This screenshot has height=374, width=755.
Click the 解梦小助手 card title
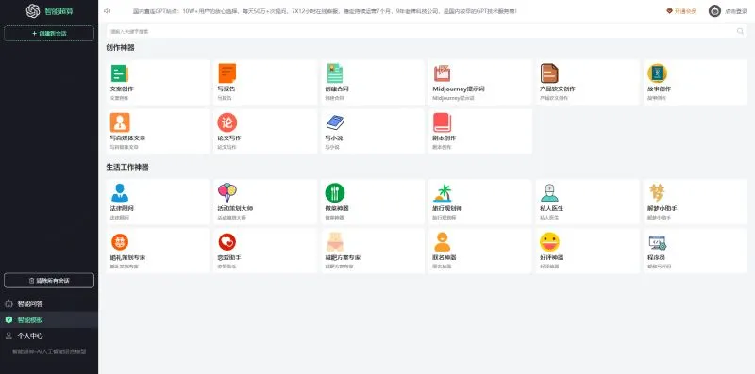pos(663,208)
